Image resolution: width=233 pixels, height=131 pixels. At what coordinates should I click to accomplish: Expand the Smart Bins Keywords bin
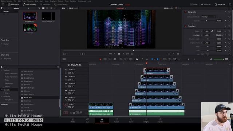pos(2,59)
